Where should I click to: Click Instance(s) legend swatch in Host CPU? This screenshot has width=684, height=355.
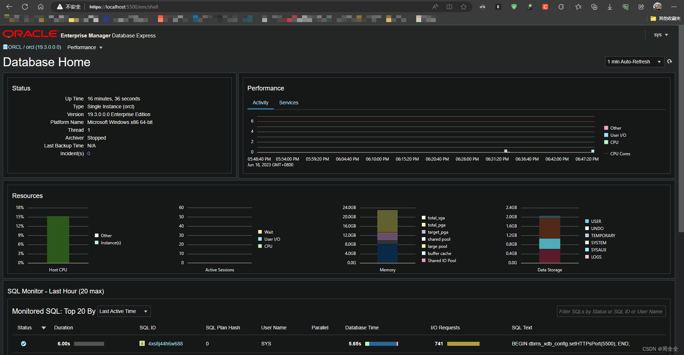(x=97, y=242)
